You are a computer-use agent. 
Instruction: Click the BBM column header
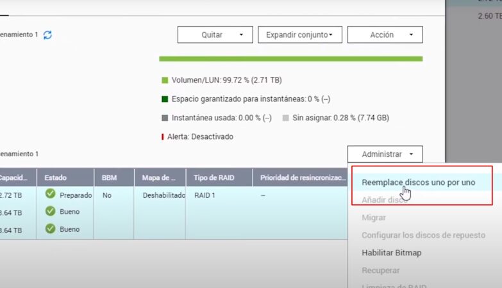coord(114,177)
